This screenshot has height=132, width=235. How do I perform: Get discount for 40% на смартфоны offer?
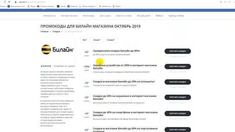pos(178,113)
